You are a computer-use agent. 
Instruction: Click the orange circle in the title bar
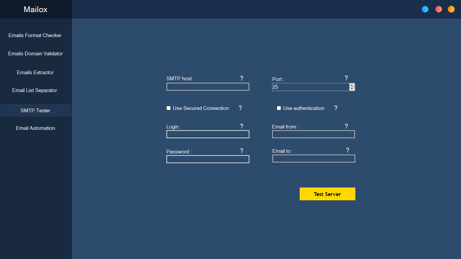(451, 9)
